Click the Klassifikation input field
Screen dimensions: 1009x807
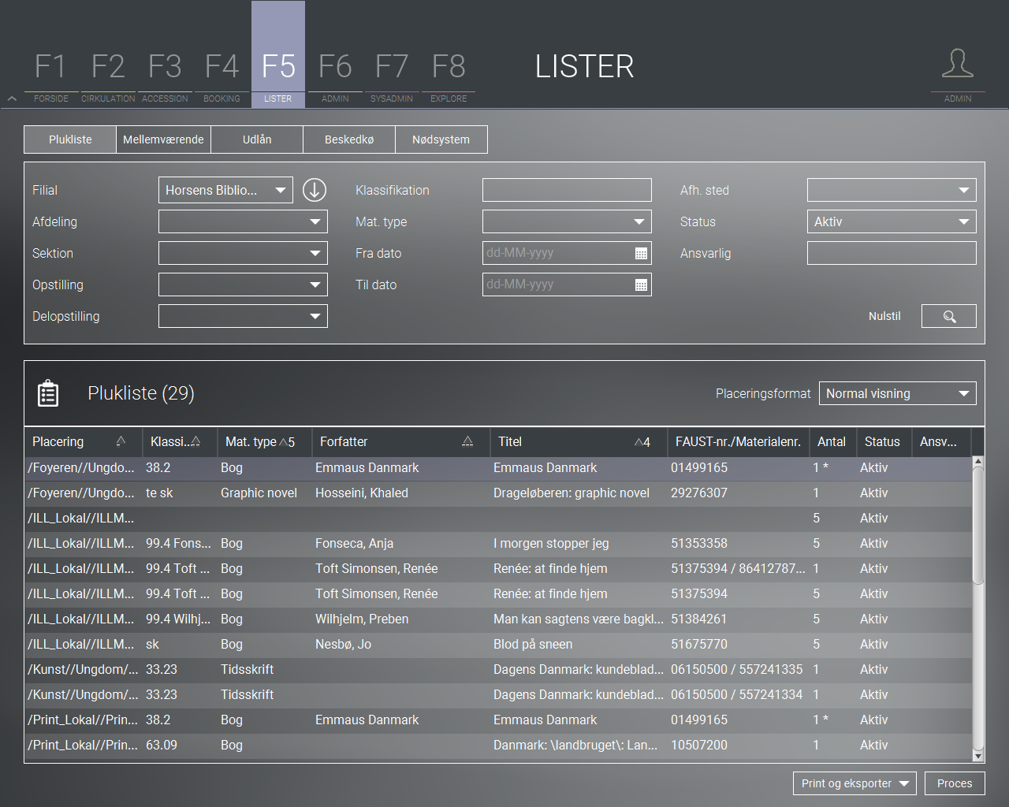coord(567,190)
